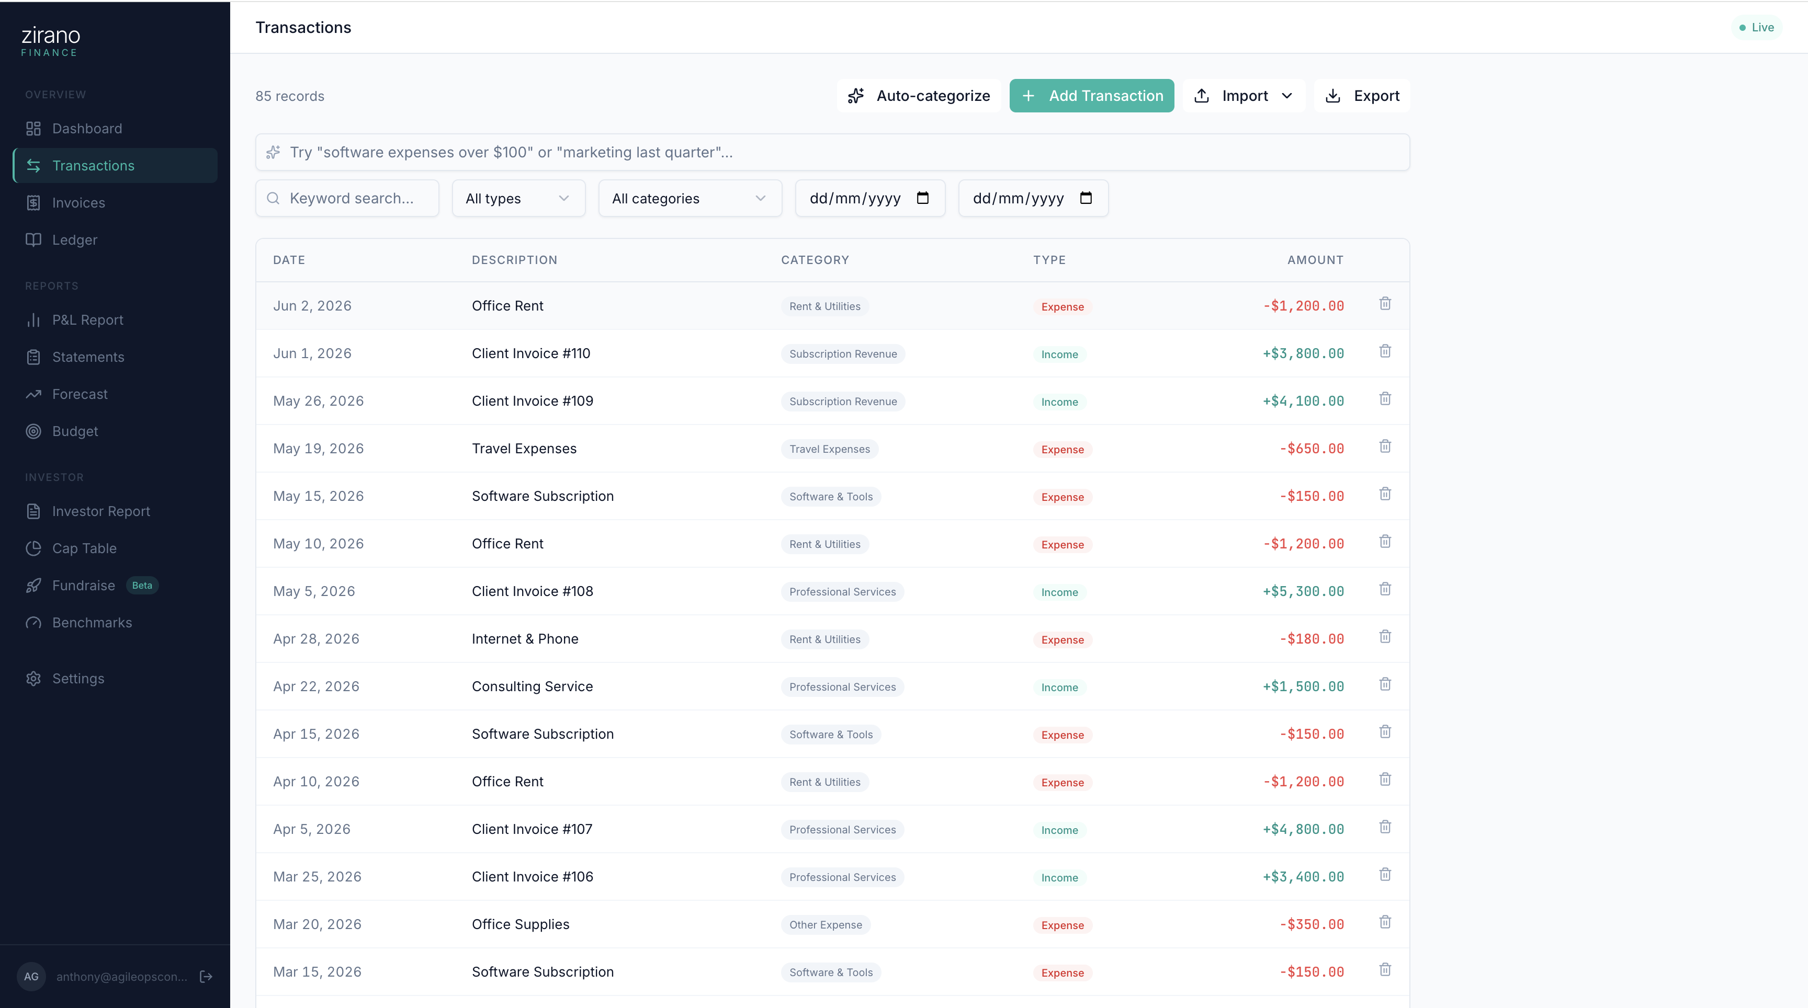The width and height of the screenshot is (1808, 1008).
Task: Delete Apr 10 Office Rent entry
Action: (x=1385, y=780)
